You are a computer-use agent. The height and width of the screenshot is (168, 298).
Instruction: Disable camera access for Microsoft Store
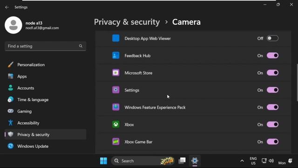point(272,73)
